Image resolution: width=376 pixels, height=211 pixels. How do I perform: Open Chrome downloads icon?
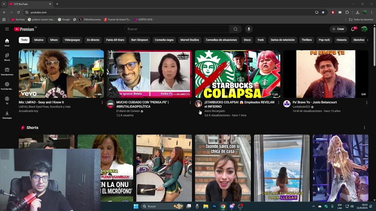(357, 12)
